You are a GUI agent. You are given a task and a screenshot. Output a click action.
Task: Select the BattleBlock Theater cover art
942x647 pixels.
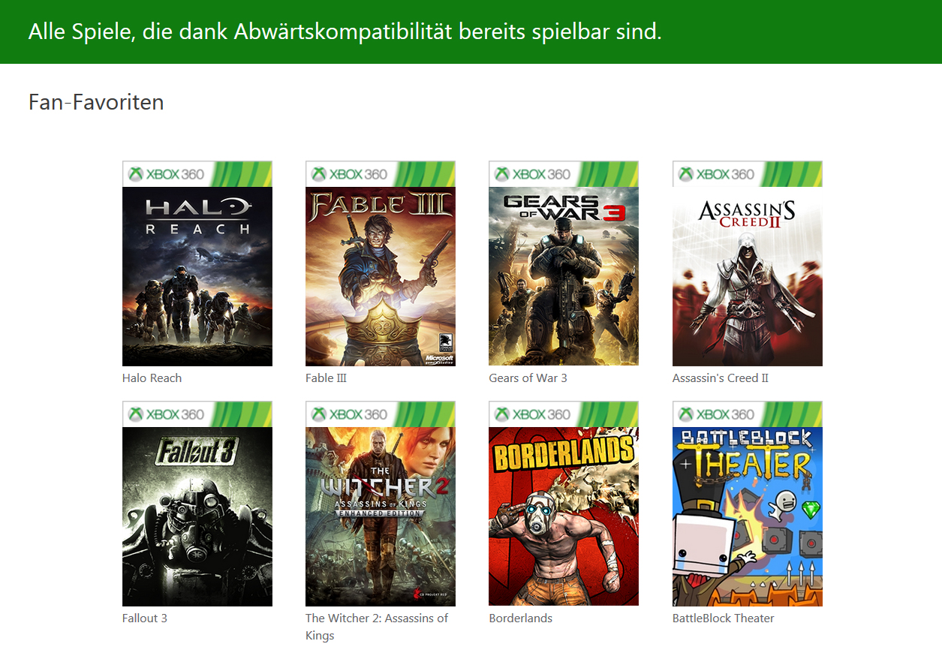click(x=748, y=504)
